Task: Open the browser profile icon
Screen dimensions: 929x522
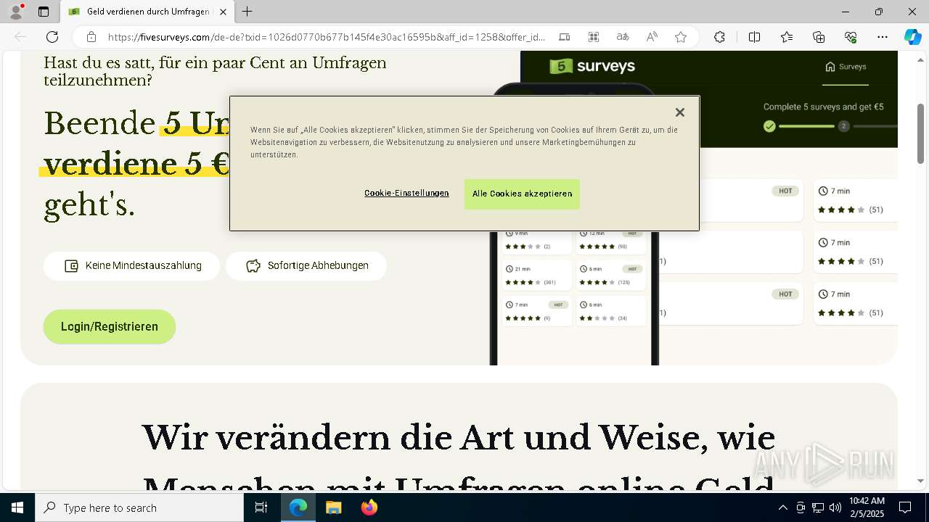Action: pos(16,12)
